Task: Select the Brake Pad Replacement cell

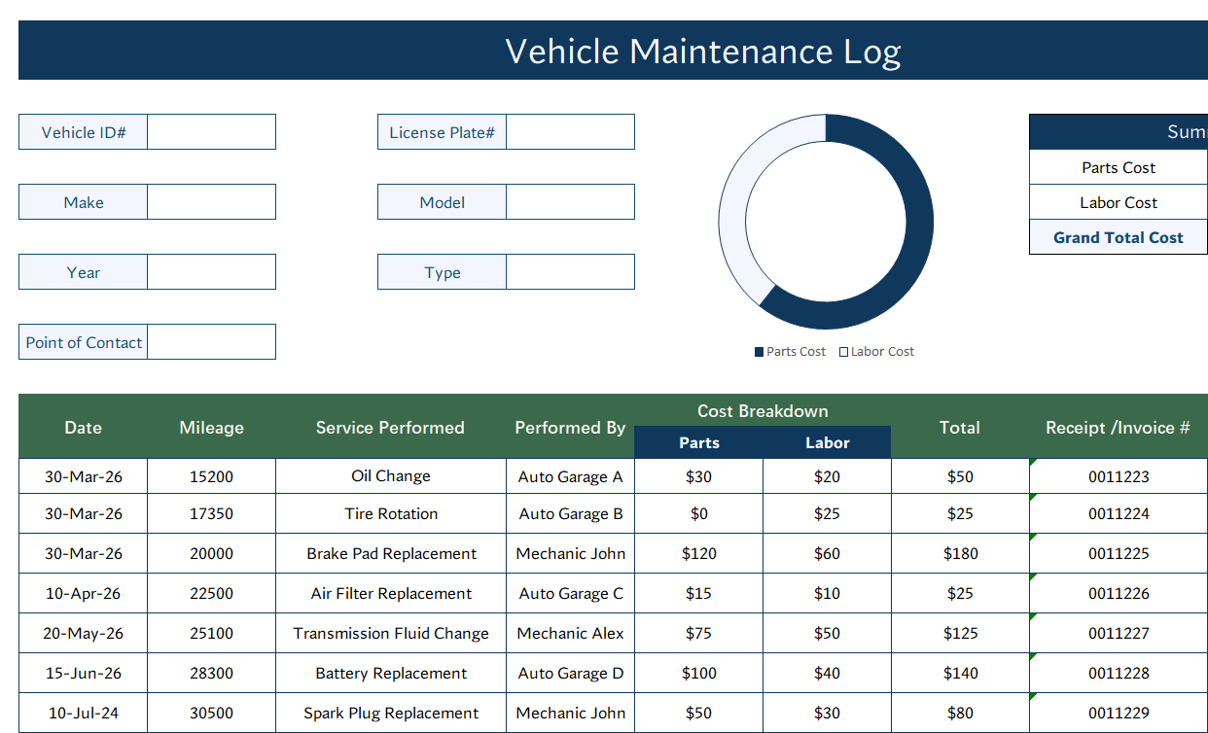Action: pyautogui.click(x=391, y=553)
